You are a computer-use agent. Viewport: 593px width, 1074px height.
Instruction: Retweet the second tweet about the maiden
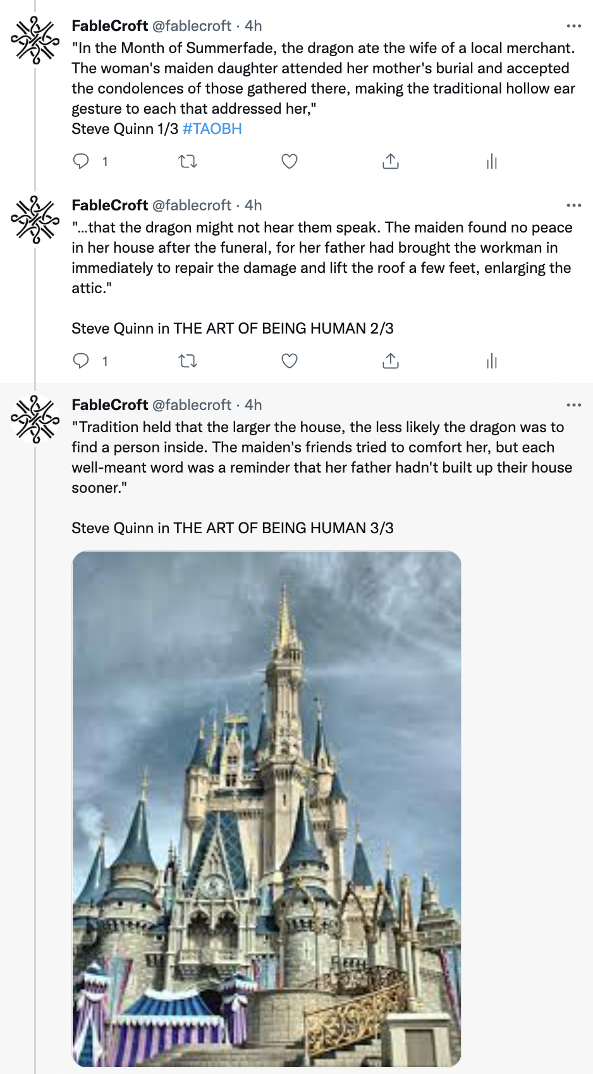click(188, 361)
